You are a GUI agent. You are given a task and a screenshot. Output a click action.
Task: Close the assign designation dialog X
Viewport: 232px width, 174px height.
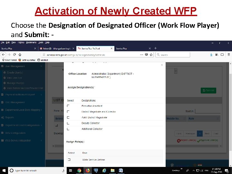(x=162, y=65)
